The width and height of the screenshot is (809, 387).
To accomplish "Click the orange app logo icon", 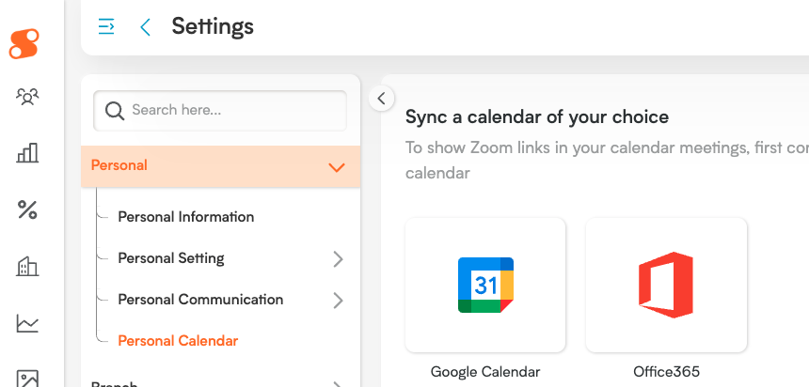I will point(26,42).
